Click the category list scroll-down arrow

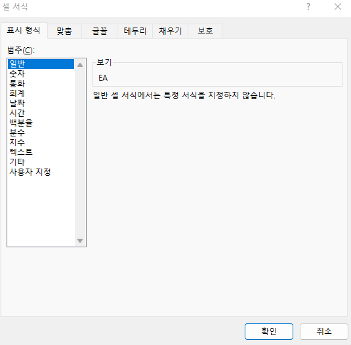point(80,241)
